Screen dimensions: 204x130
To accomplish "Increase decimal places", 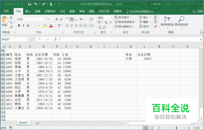I will coord(100,27).
